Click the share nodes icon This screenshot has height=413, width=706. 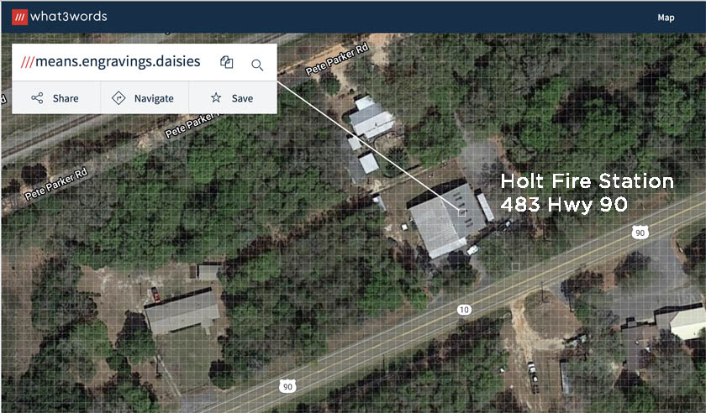pyautogui.click(x=37, y=98)
